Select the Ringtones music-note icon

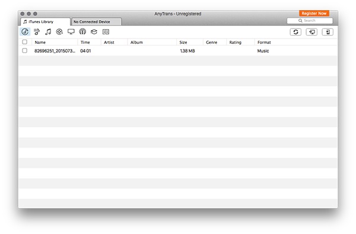pos(48,32)
